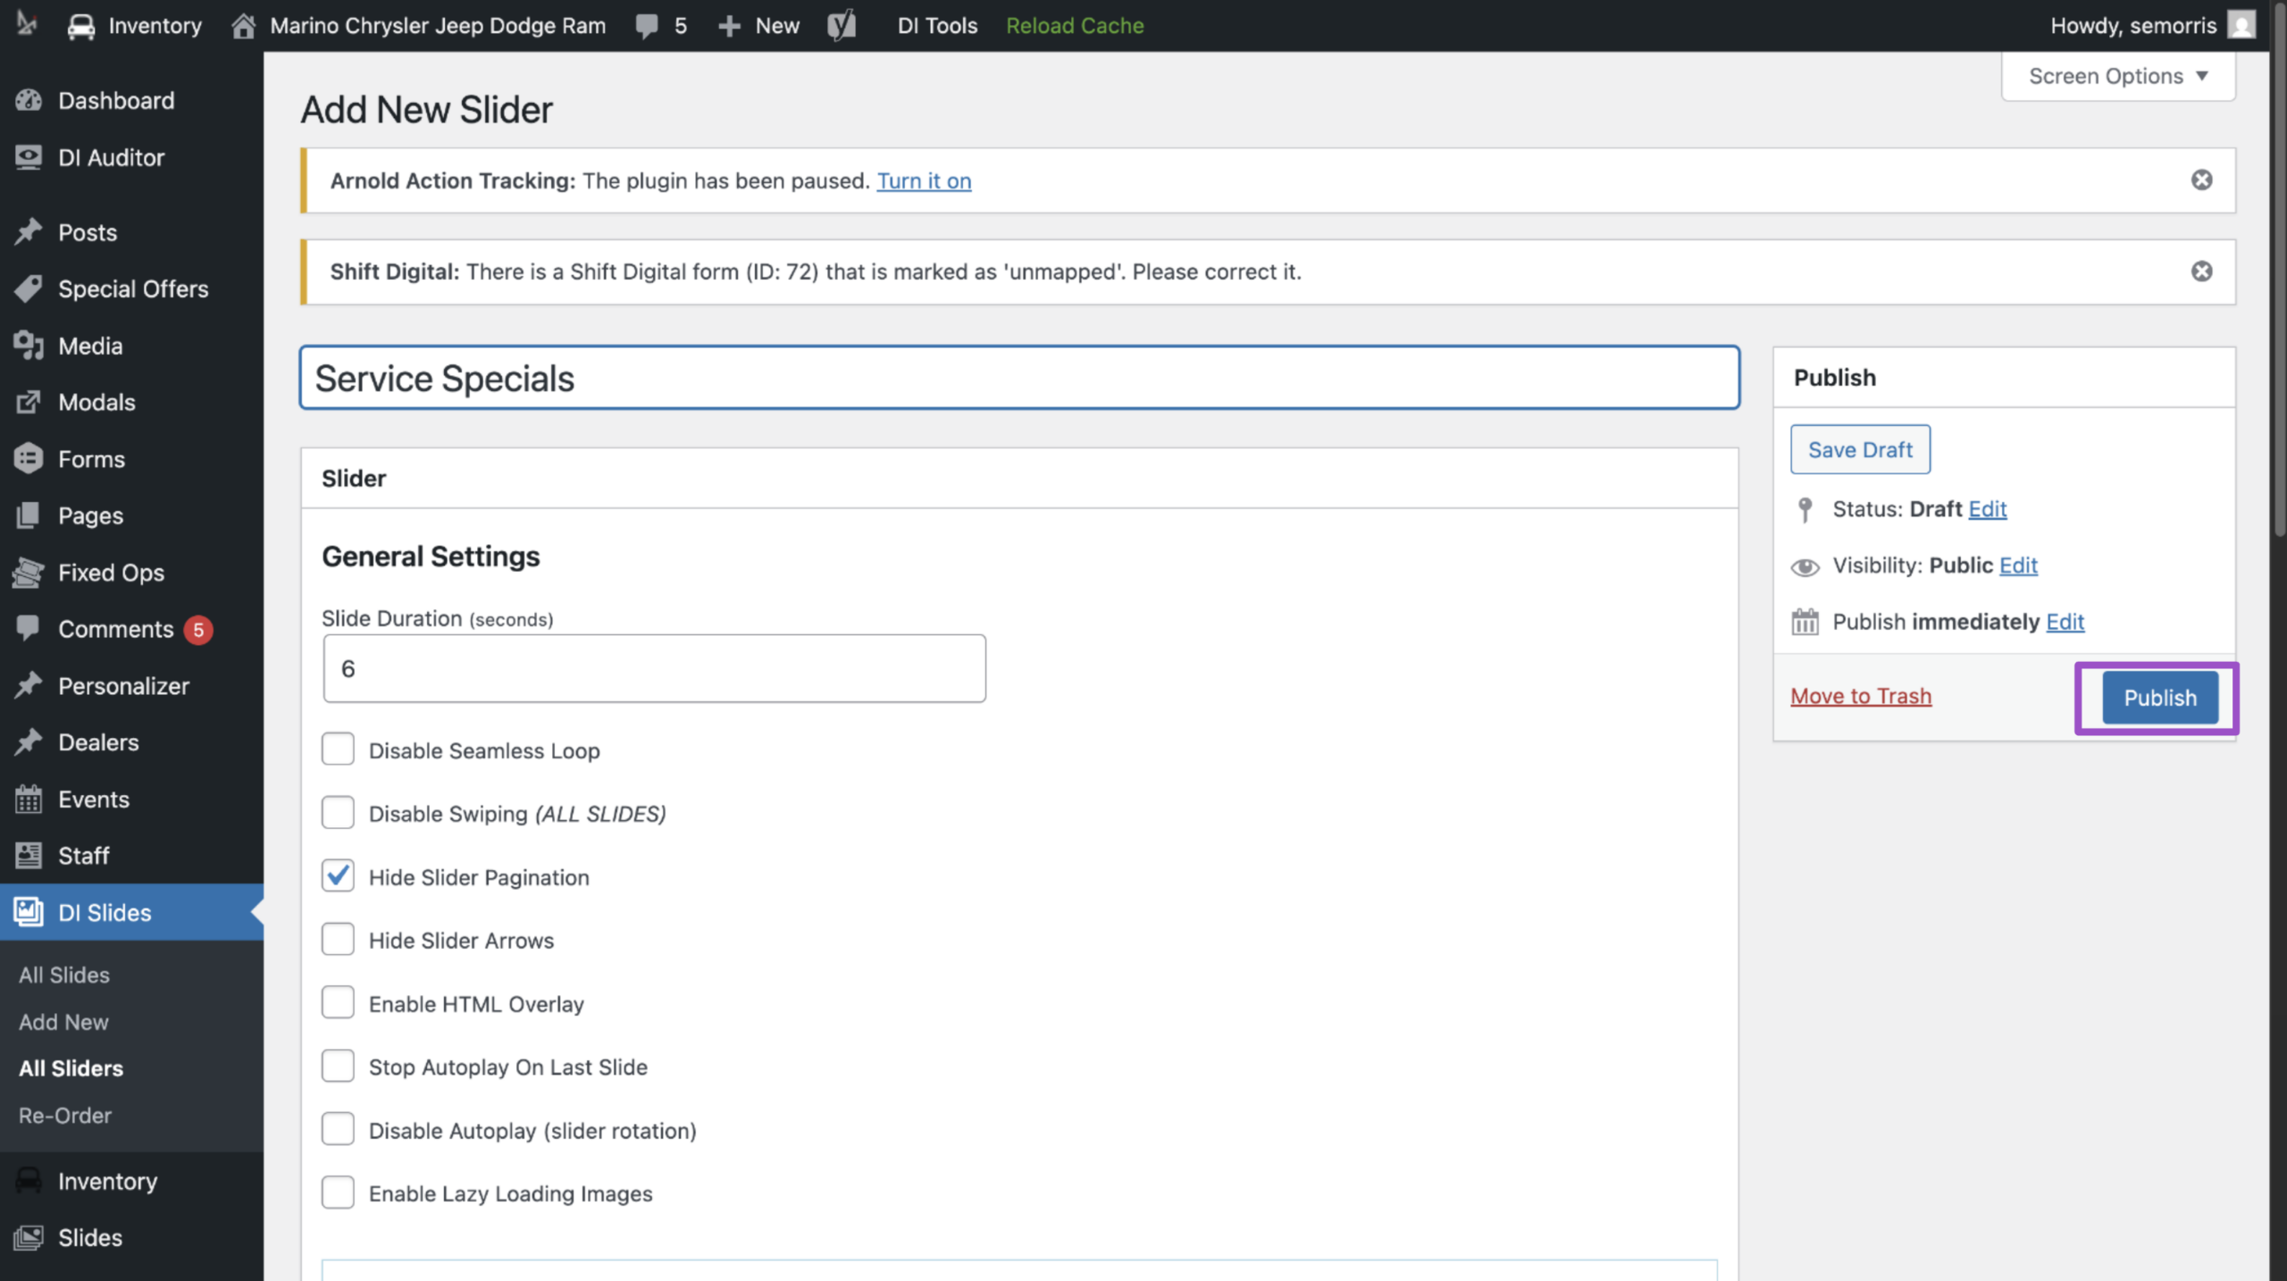Open Forms section

[x=91, y=459]
